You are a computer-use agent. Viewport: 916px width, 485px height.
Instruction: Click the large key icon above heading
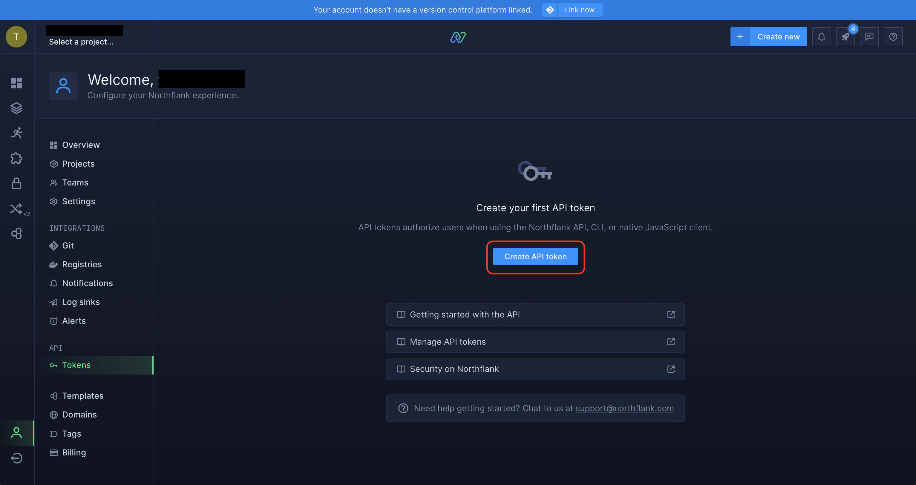click(x=535, y=171)
